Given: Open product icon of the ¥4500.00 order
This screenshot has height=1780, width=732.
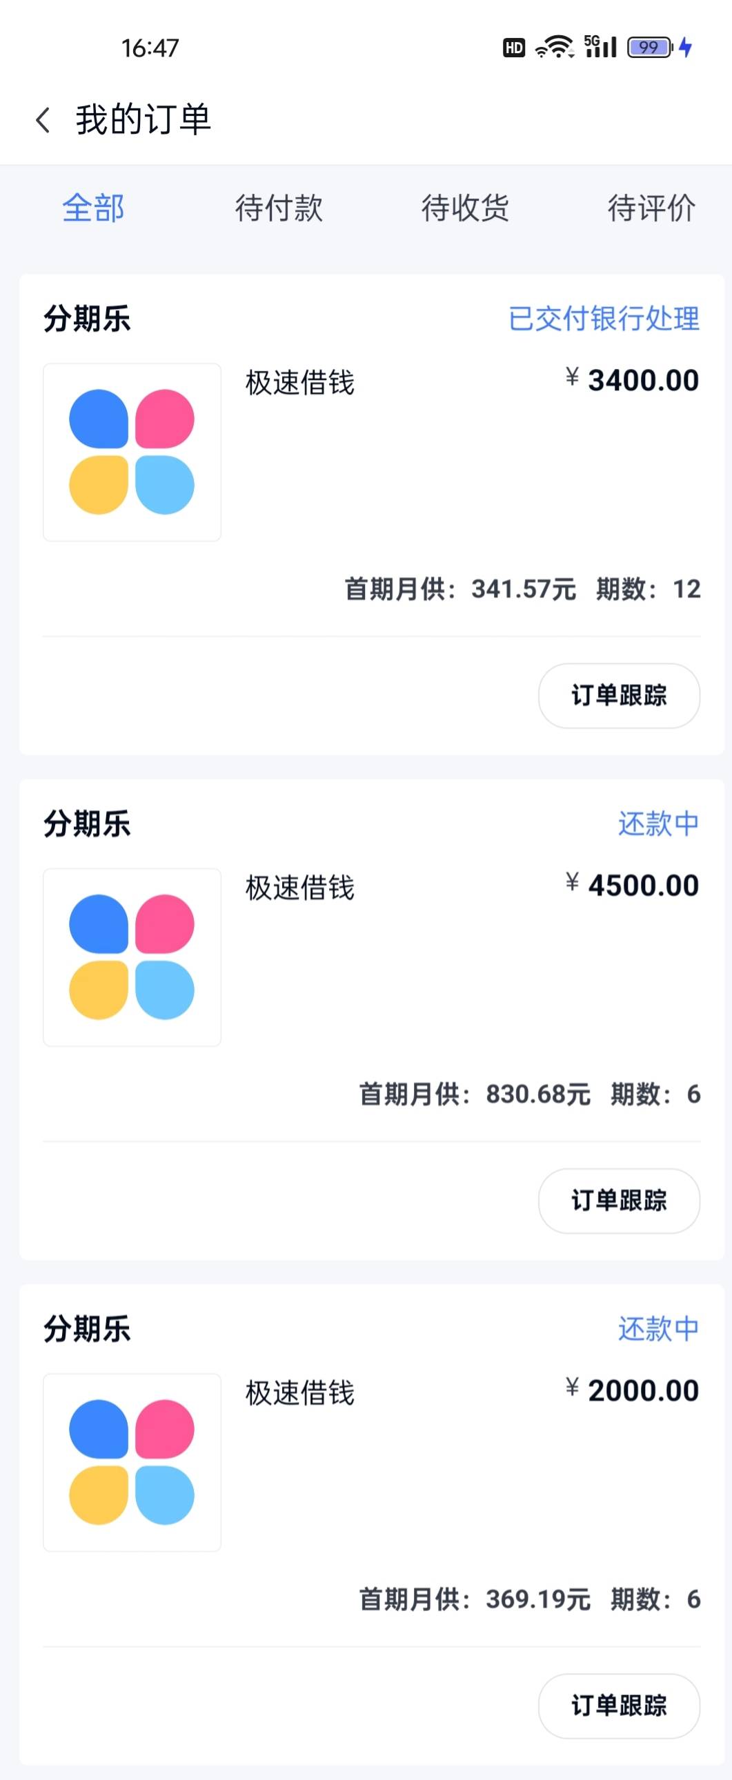Looking at the screenshot, I should [132, 957].
